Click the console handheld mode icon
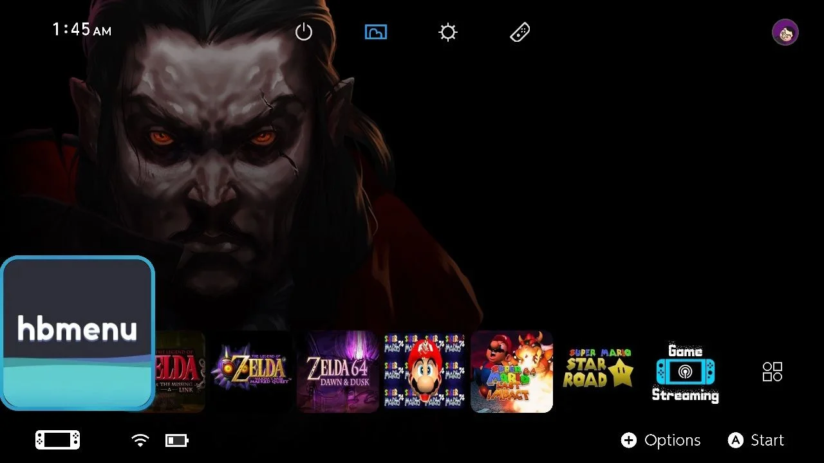Viewport: 824px width, 463px height. [57, 440]
